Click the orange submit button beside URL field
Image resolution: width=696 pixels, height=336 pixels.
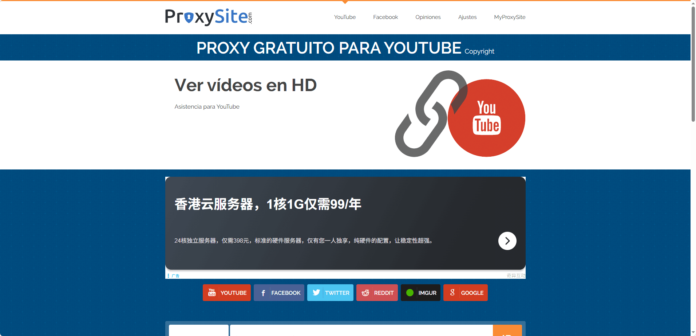507,331
